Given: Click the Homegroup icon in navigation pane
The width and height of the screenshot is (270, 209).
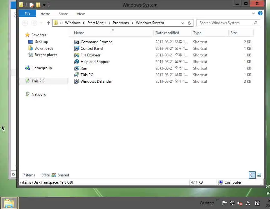Looking at the screenshot, I should [x=27, y=68].
